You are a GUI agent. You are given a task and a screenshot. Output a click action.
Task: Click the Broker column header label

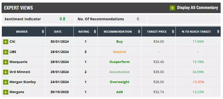click(22, 32)
